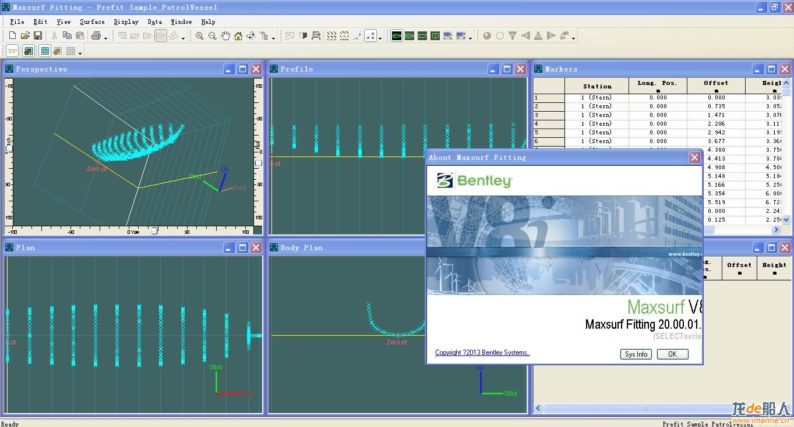Toggle the highlighted hull-outline view button
Image resolution: width=794 pixels, height=427 pixels.
point(160,36)
